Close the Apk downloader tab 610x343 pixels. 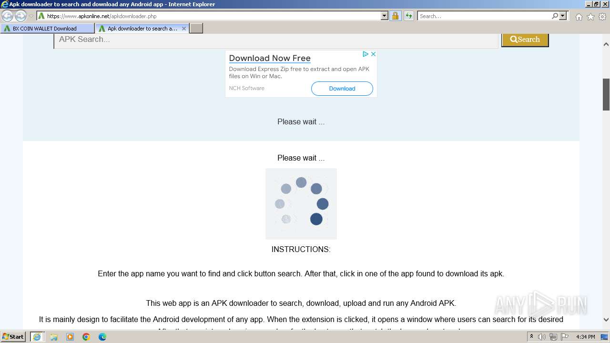click(x=184, y=29)
